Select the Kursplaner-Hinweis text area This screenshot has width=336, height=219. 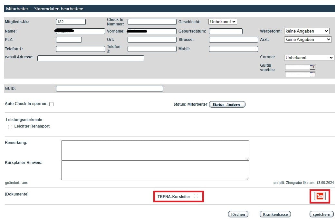tap(155, 170)
